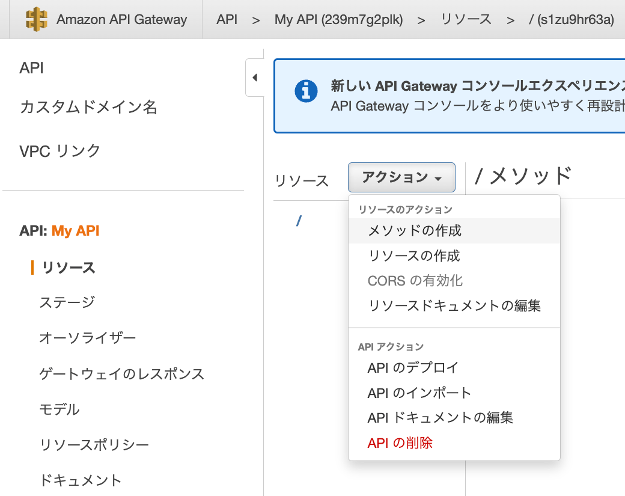Open My API (239m7g2plk) breadcrumb
This screenshot has height=496, width=625.
338,19
